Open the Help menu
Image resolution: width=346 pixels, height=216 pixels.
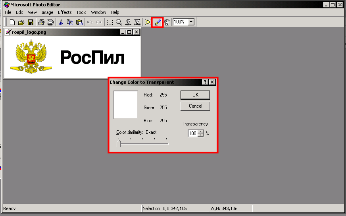tap(115, 12)
